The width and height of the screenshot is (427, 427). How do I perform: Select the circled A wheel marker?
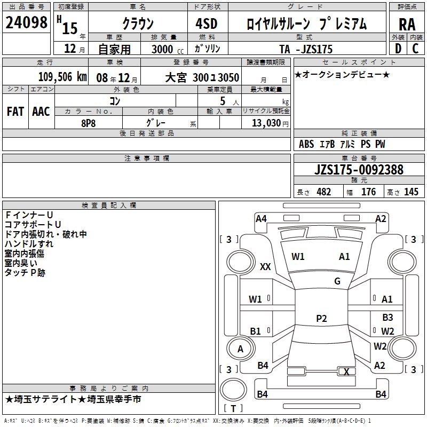240,349
